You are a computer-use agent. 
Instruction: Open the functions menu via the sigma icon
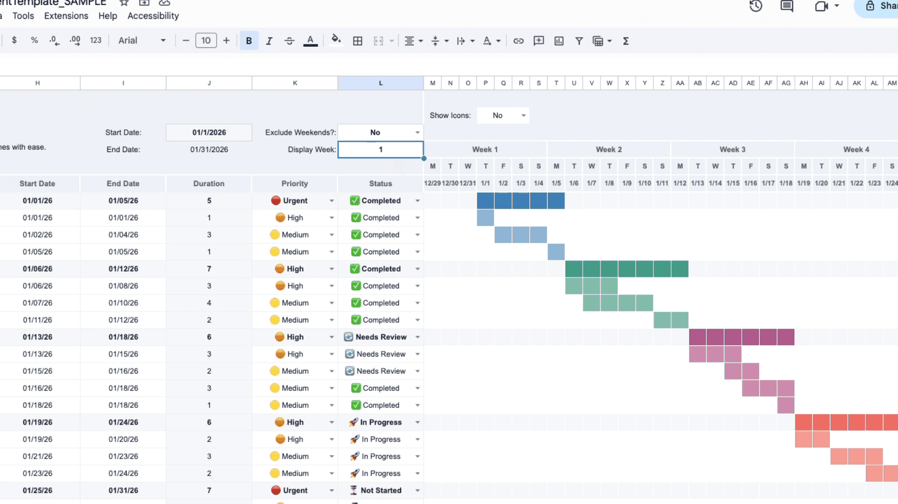[626, 41]
